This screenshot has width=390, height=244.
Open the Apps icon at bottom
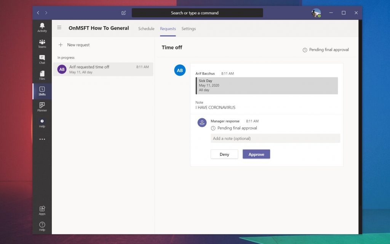[x=42, y=210]
